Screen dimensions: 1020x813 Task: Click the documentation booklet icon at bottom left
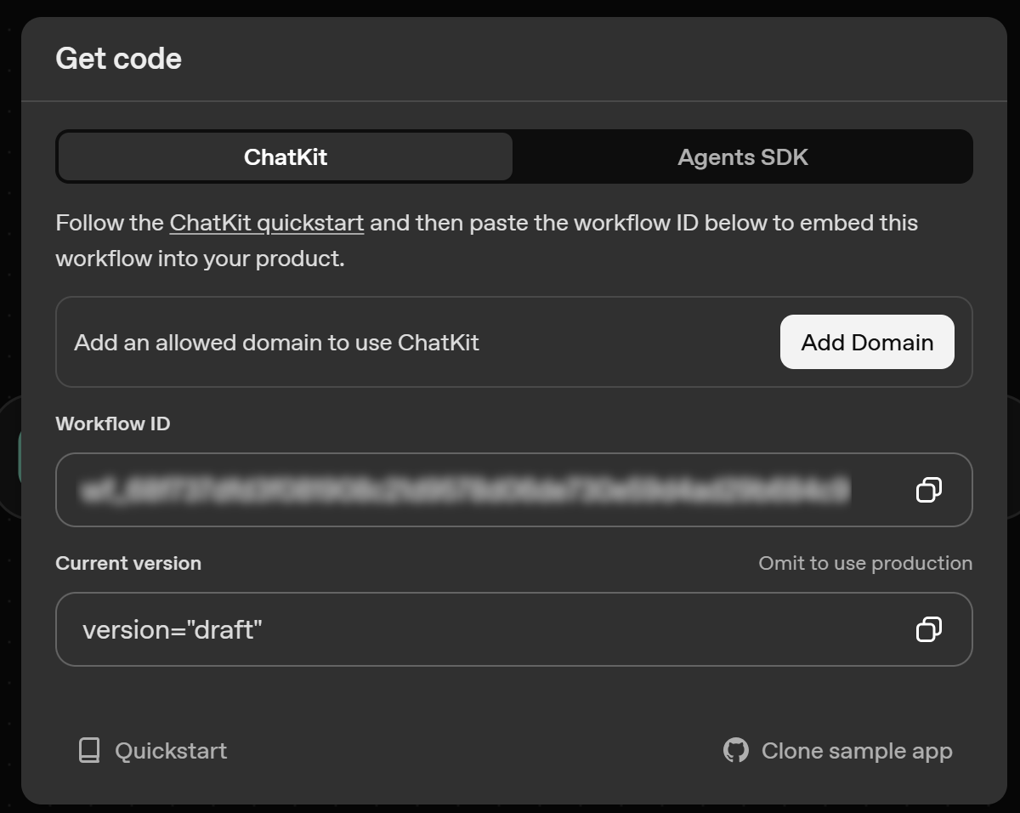click(x=88, y=750)
